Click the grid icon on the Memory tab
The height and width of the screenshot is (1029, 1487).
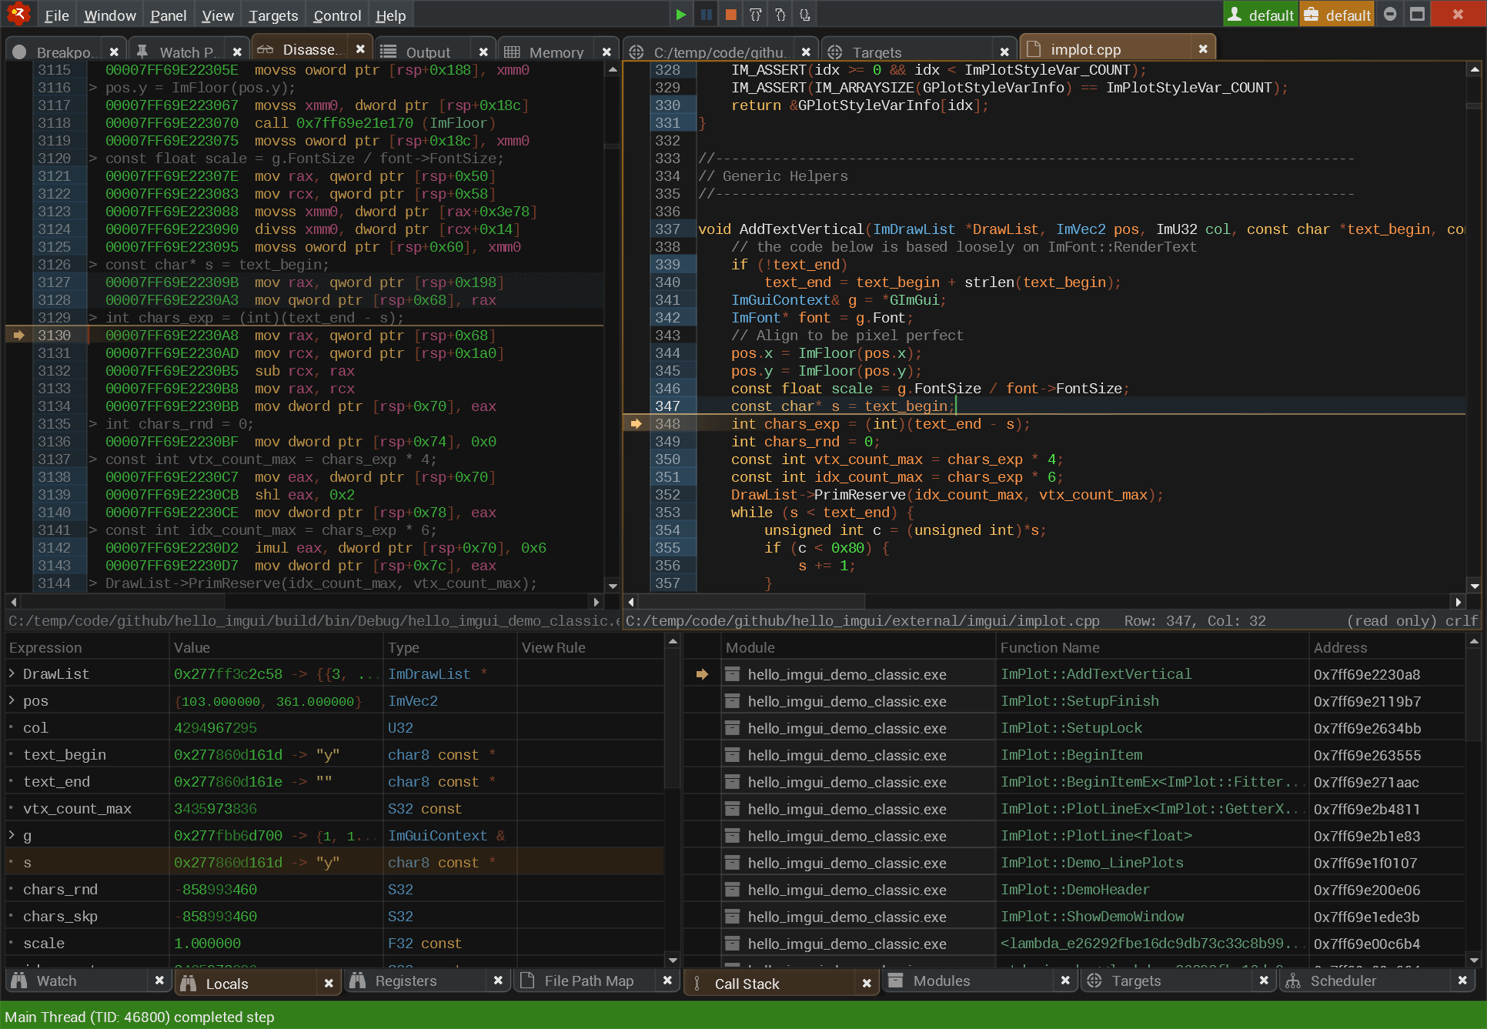click(513, 52)
